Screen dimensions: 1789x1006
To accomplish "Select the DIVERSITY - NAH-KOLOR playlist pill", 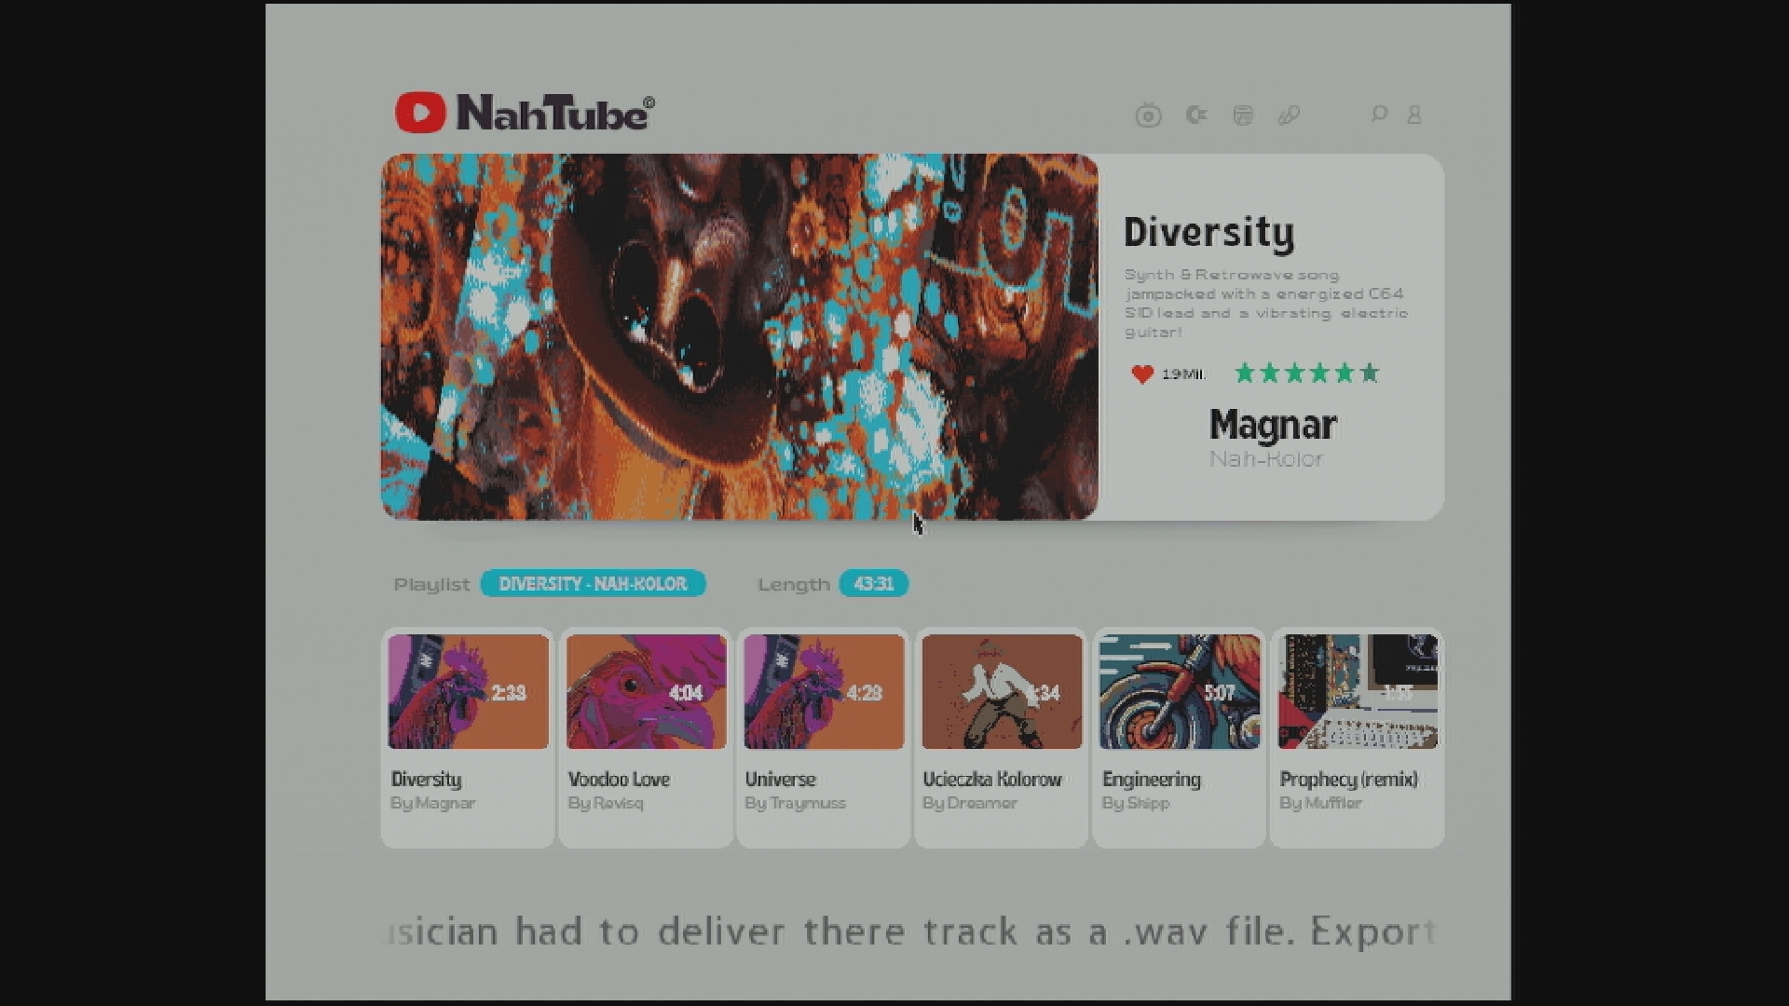I will coord(594,584).
